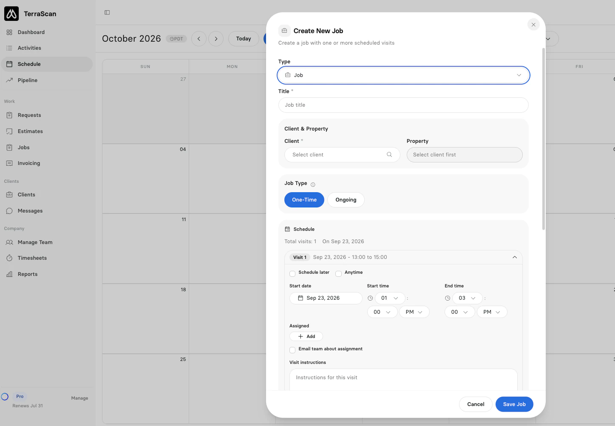
Task: Open start time PM dropdown
Action: tap(414, 312)
